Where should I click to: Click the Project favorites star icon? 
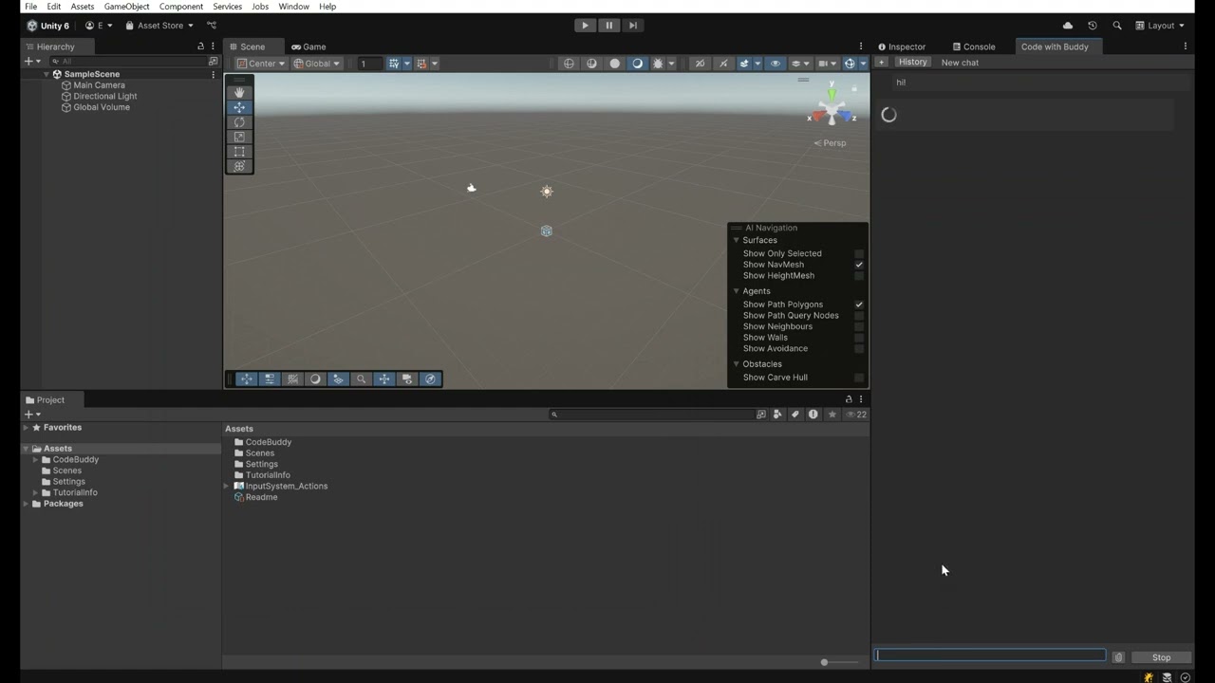tap(832, 415)
